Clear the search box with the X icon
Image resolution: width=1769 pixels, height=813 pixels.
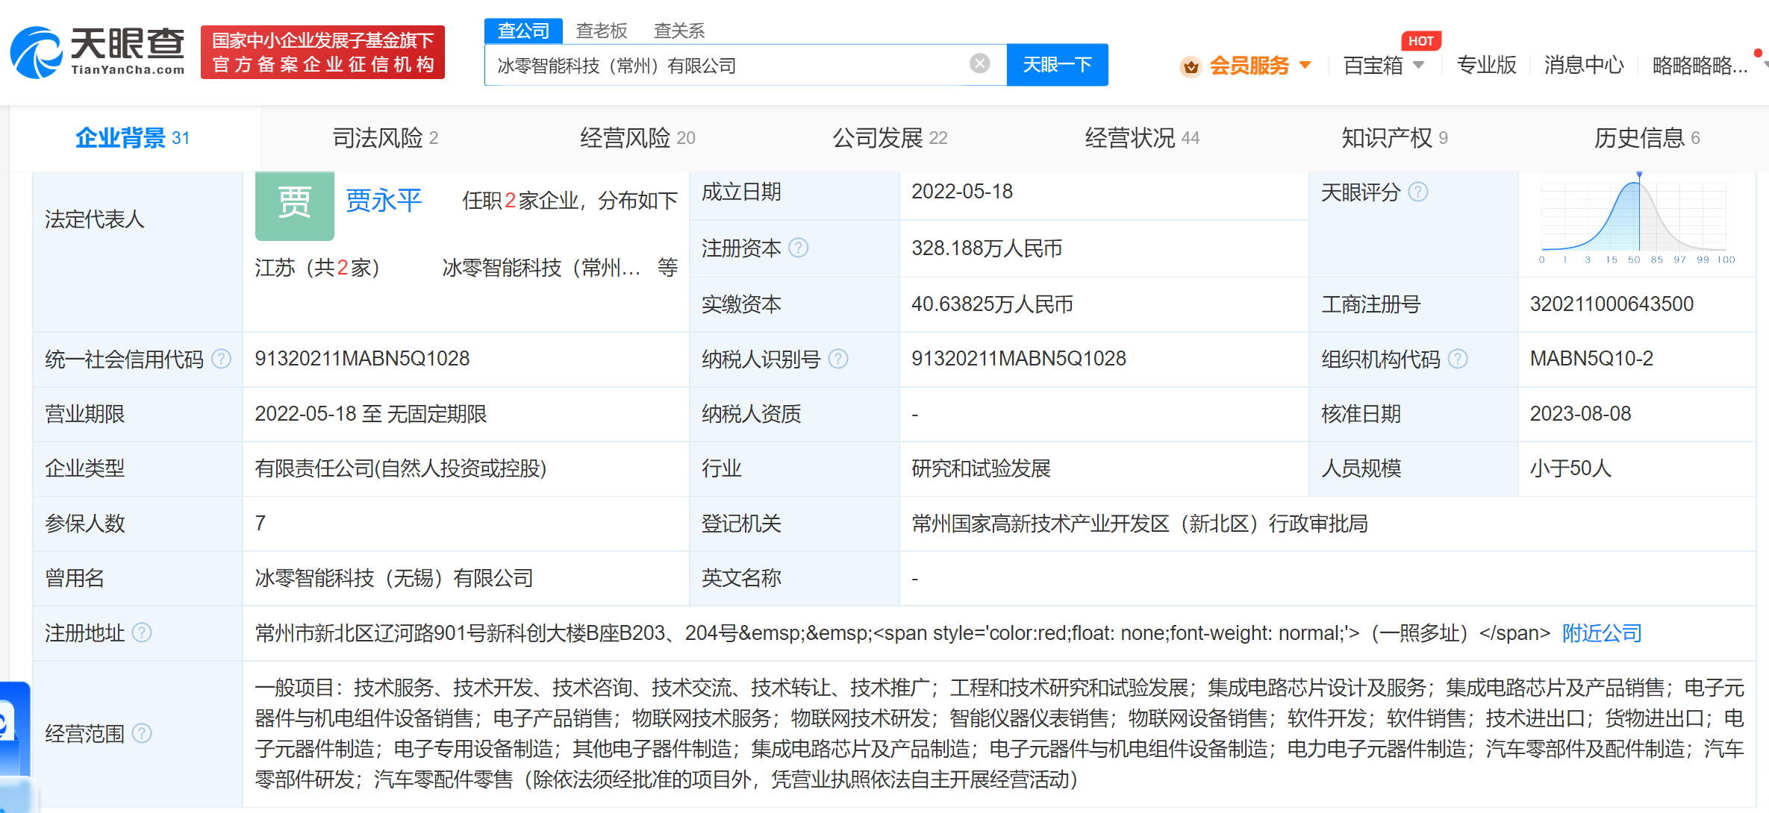[x=979, y=64]
